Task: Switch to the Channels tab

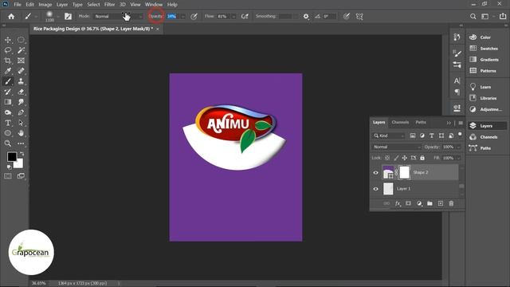Action: [x=400, y=122]
